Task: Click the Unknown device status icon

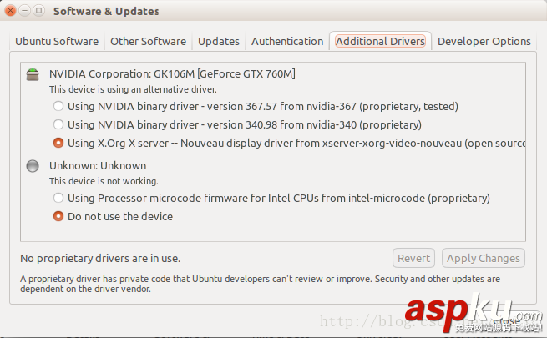Action: click(33, 165)
